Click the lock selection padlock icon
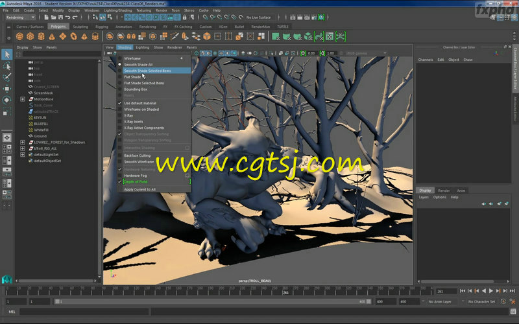Screen dimensions: 519x324 (185, 17)
